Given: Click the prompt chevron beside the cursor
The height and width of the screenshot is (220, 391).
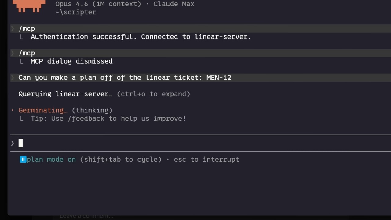Looking at the screenshot, I should 13,143.
